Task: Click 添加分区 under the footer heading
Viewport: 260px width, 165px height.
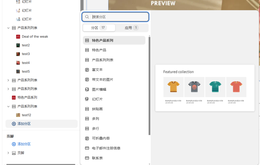Action: click(x=21, y=144)
